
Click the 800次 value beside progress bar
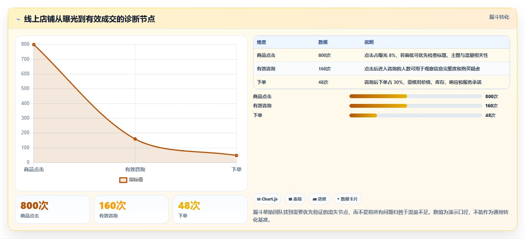point(491,97)
